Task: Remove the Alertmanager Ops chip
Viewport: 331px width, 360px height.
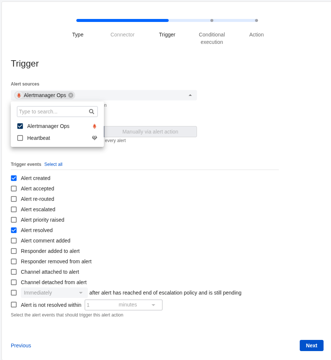Action: pyautogui.click(x=71, y=95)
